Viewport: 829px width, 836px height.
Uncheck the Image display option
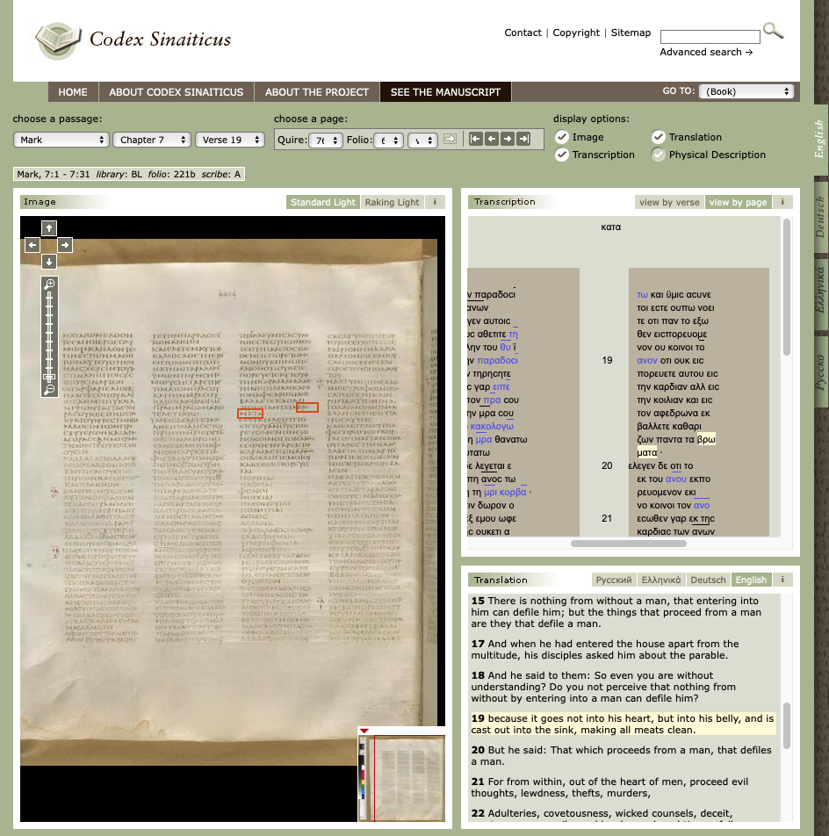point(562,137)
